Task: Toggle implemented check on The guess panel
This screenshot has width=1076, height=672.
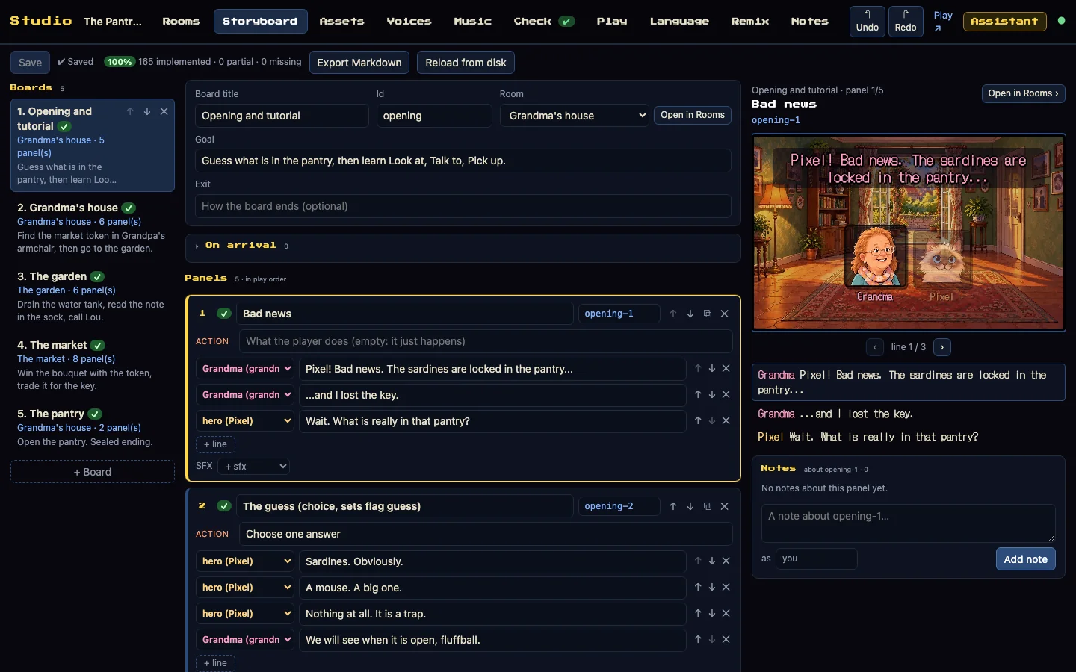Action: (x=224, y=506)
